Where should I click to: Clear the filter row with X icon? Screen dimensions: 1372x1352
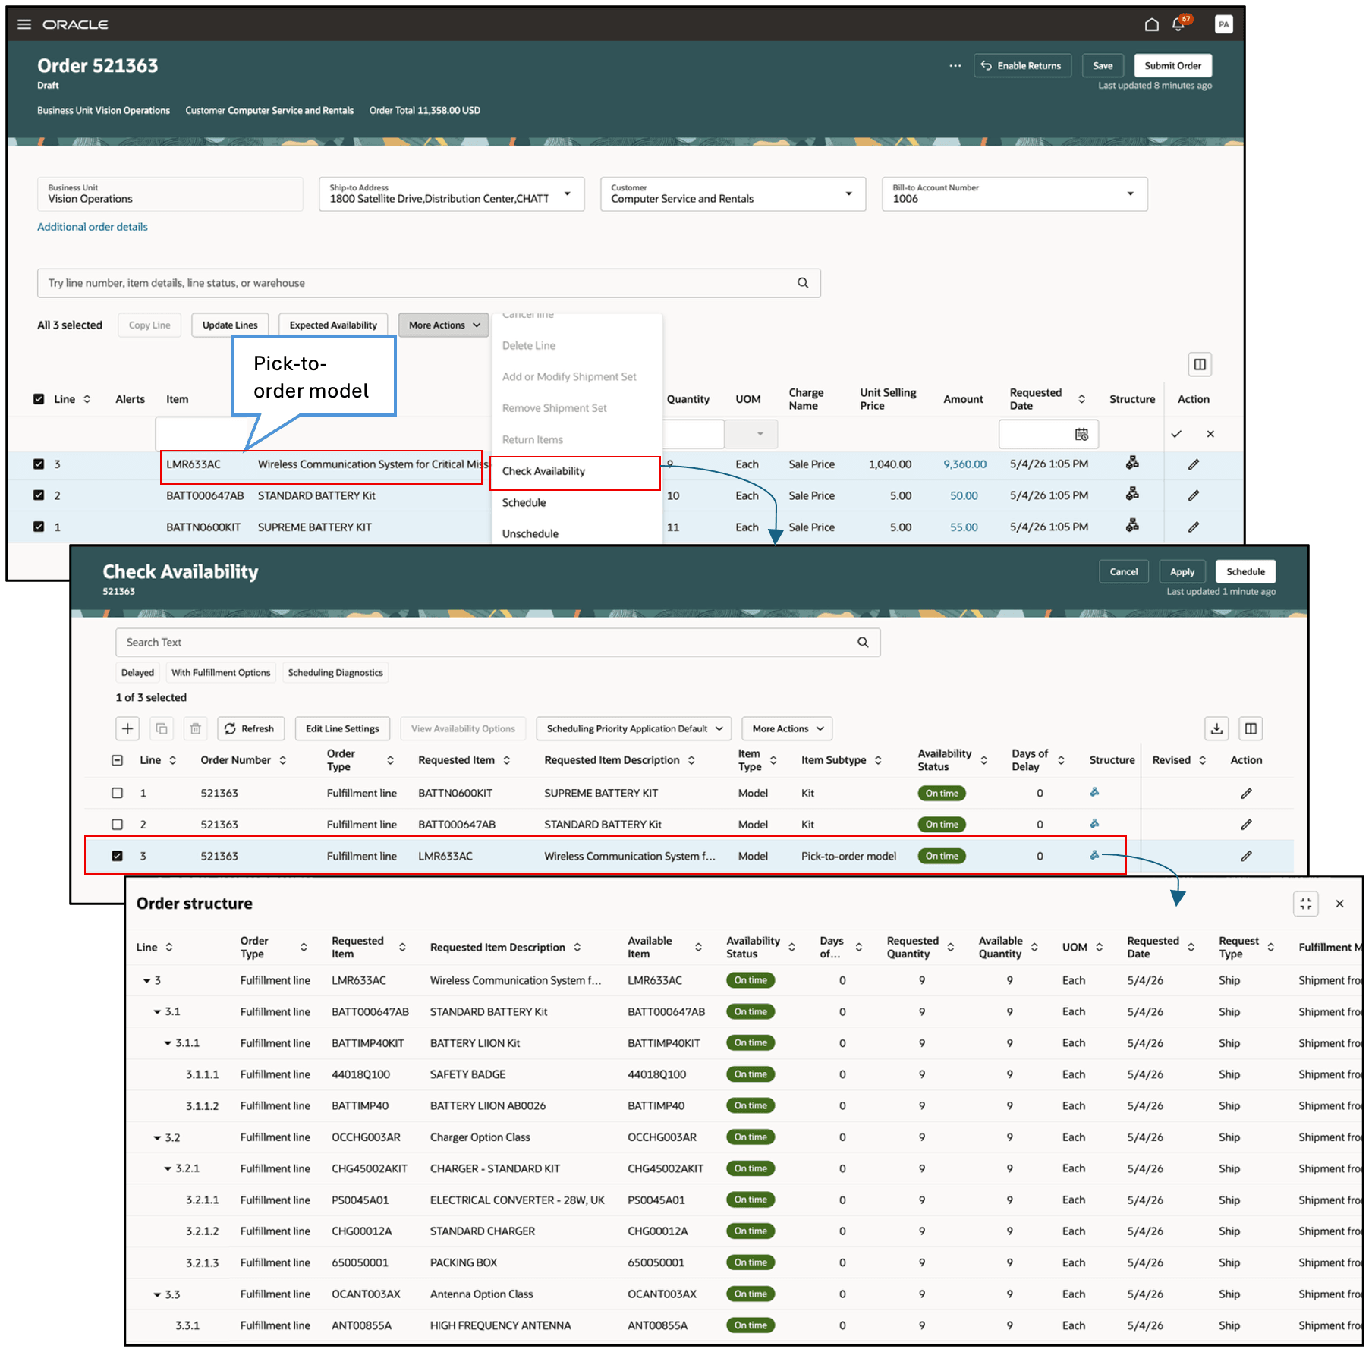[x=1210, y=434]
